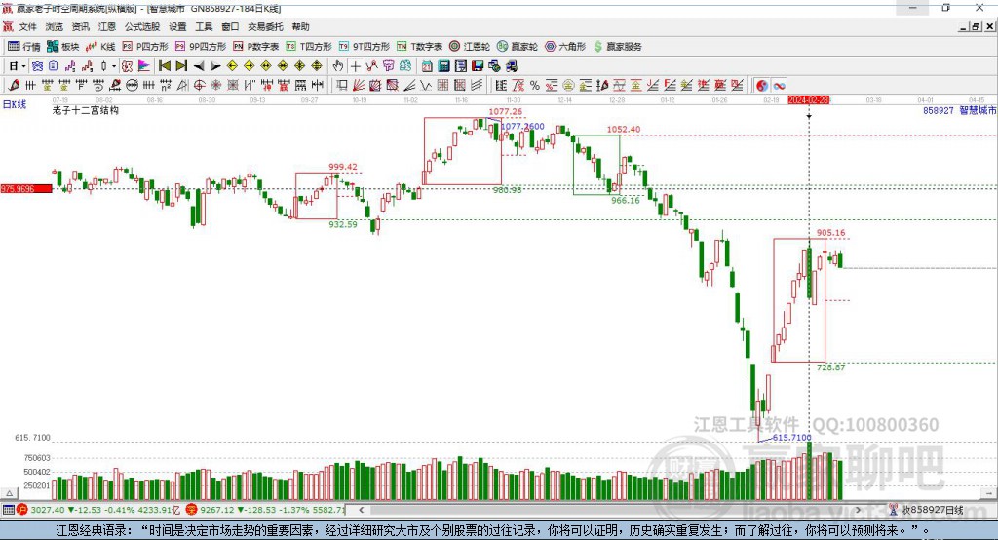Minimize the inner document window

pos(964,26)
